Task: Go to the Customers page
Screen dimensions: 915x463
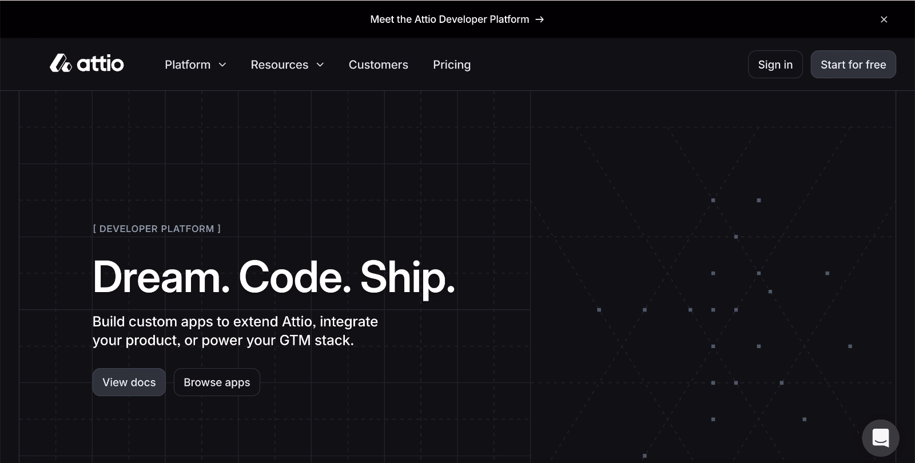Action: coord(379,65)
